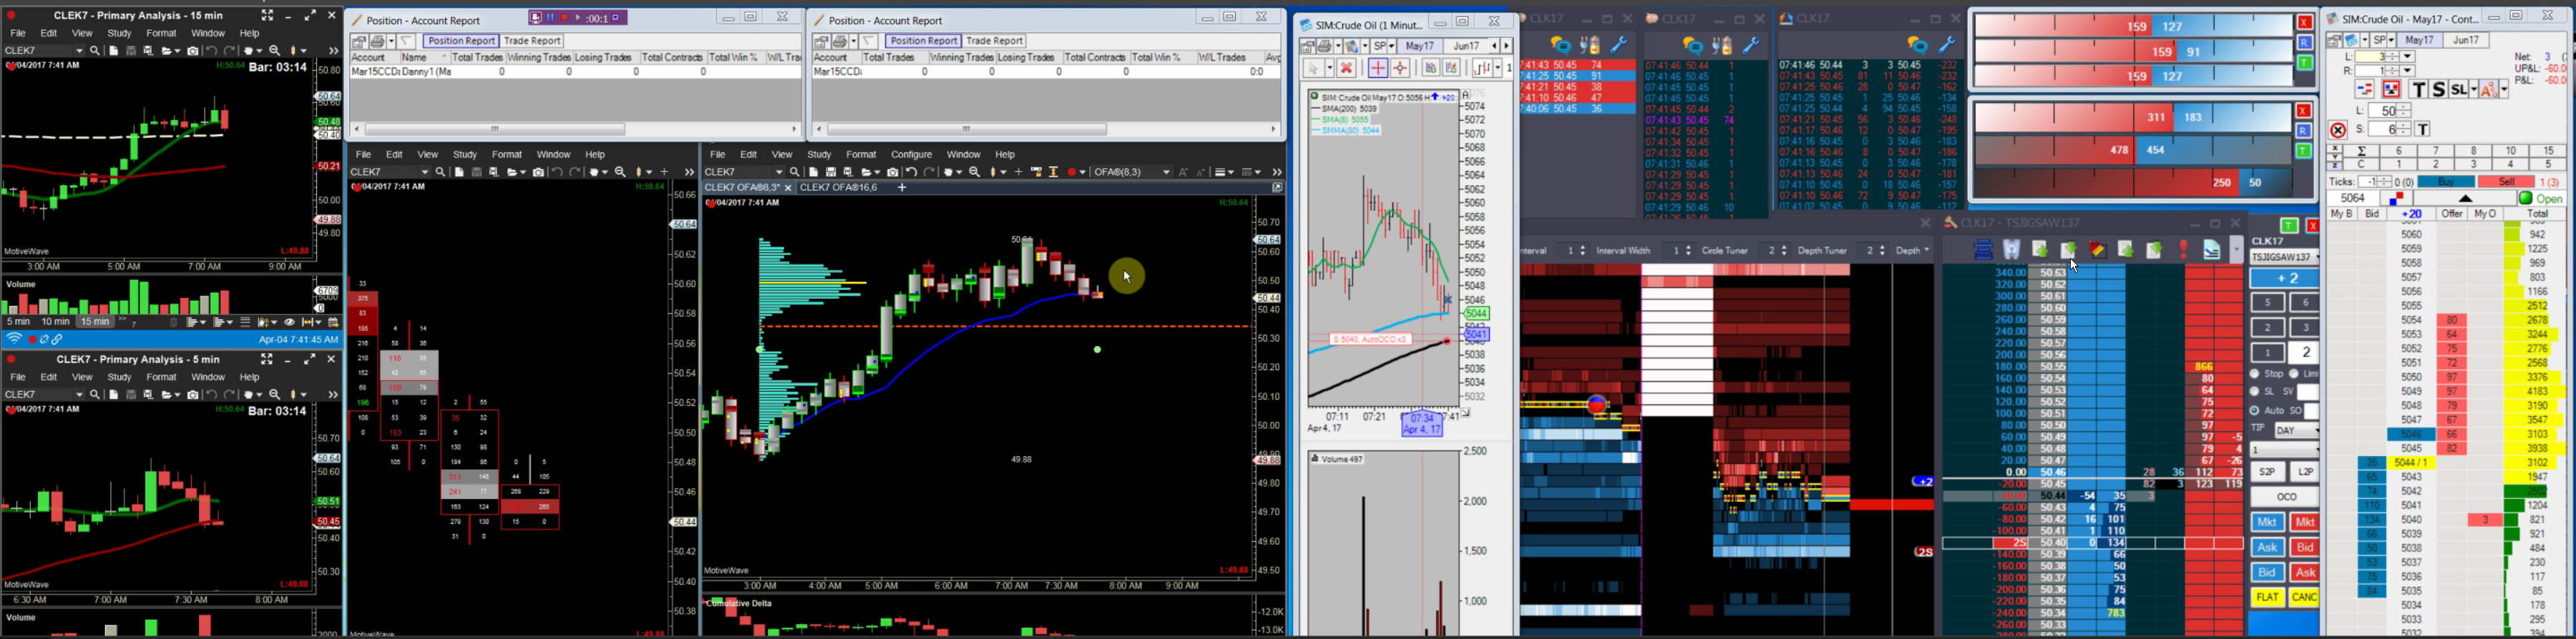Open print options arrow, Account Report listing Danny1

point(392,41)
